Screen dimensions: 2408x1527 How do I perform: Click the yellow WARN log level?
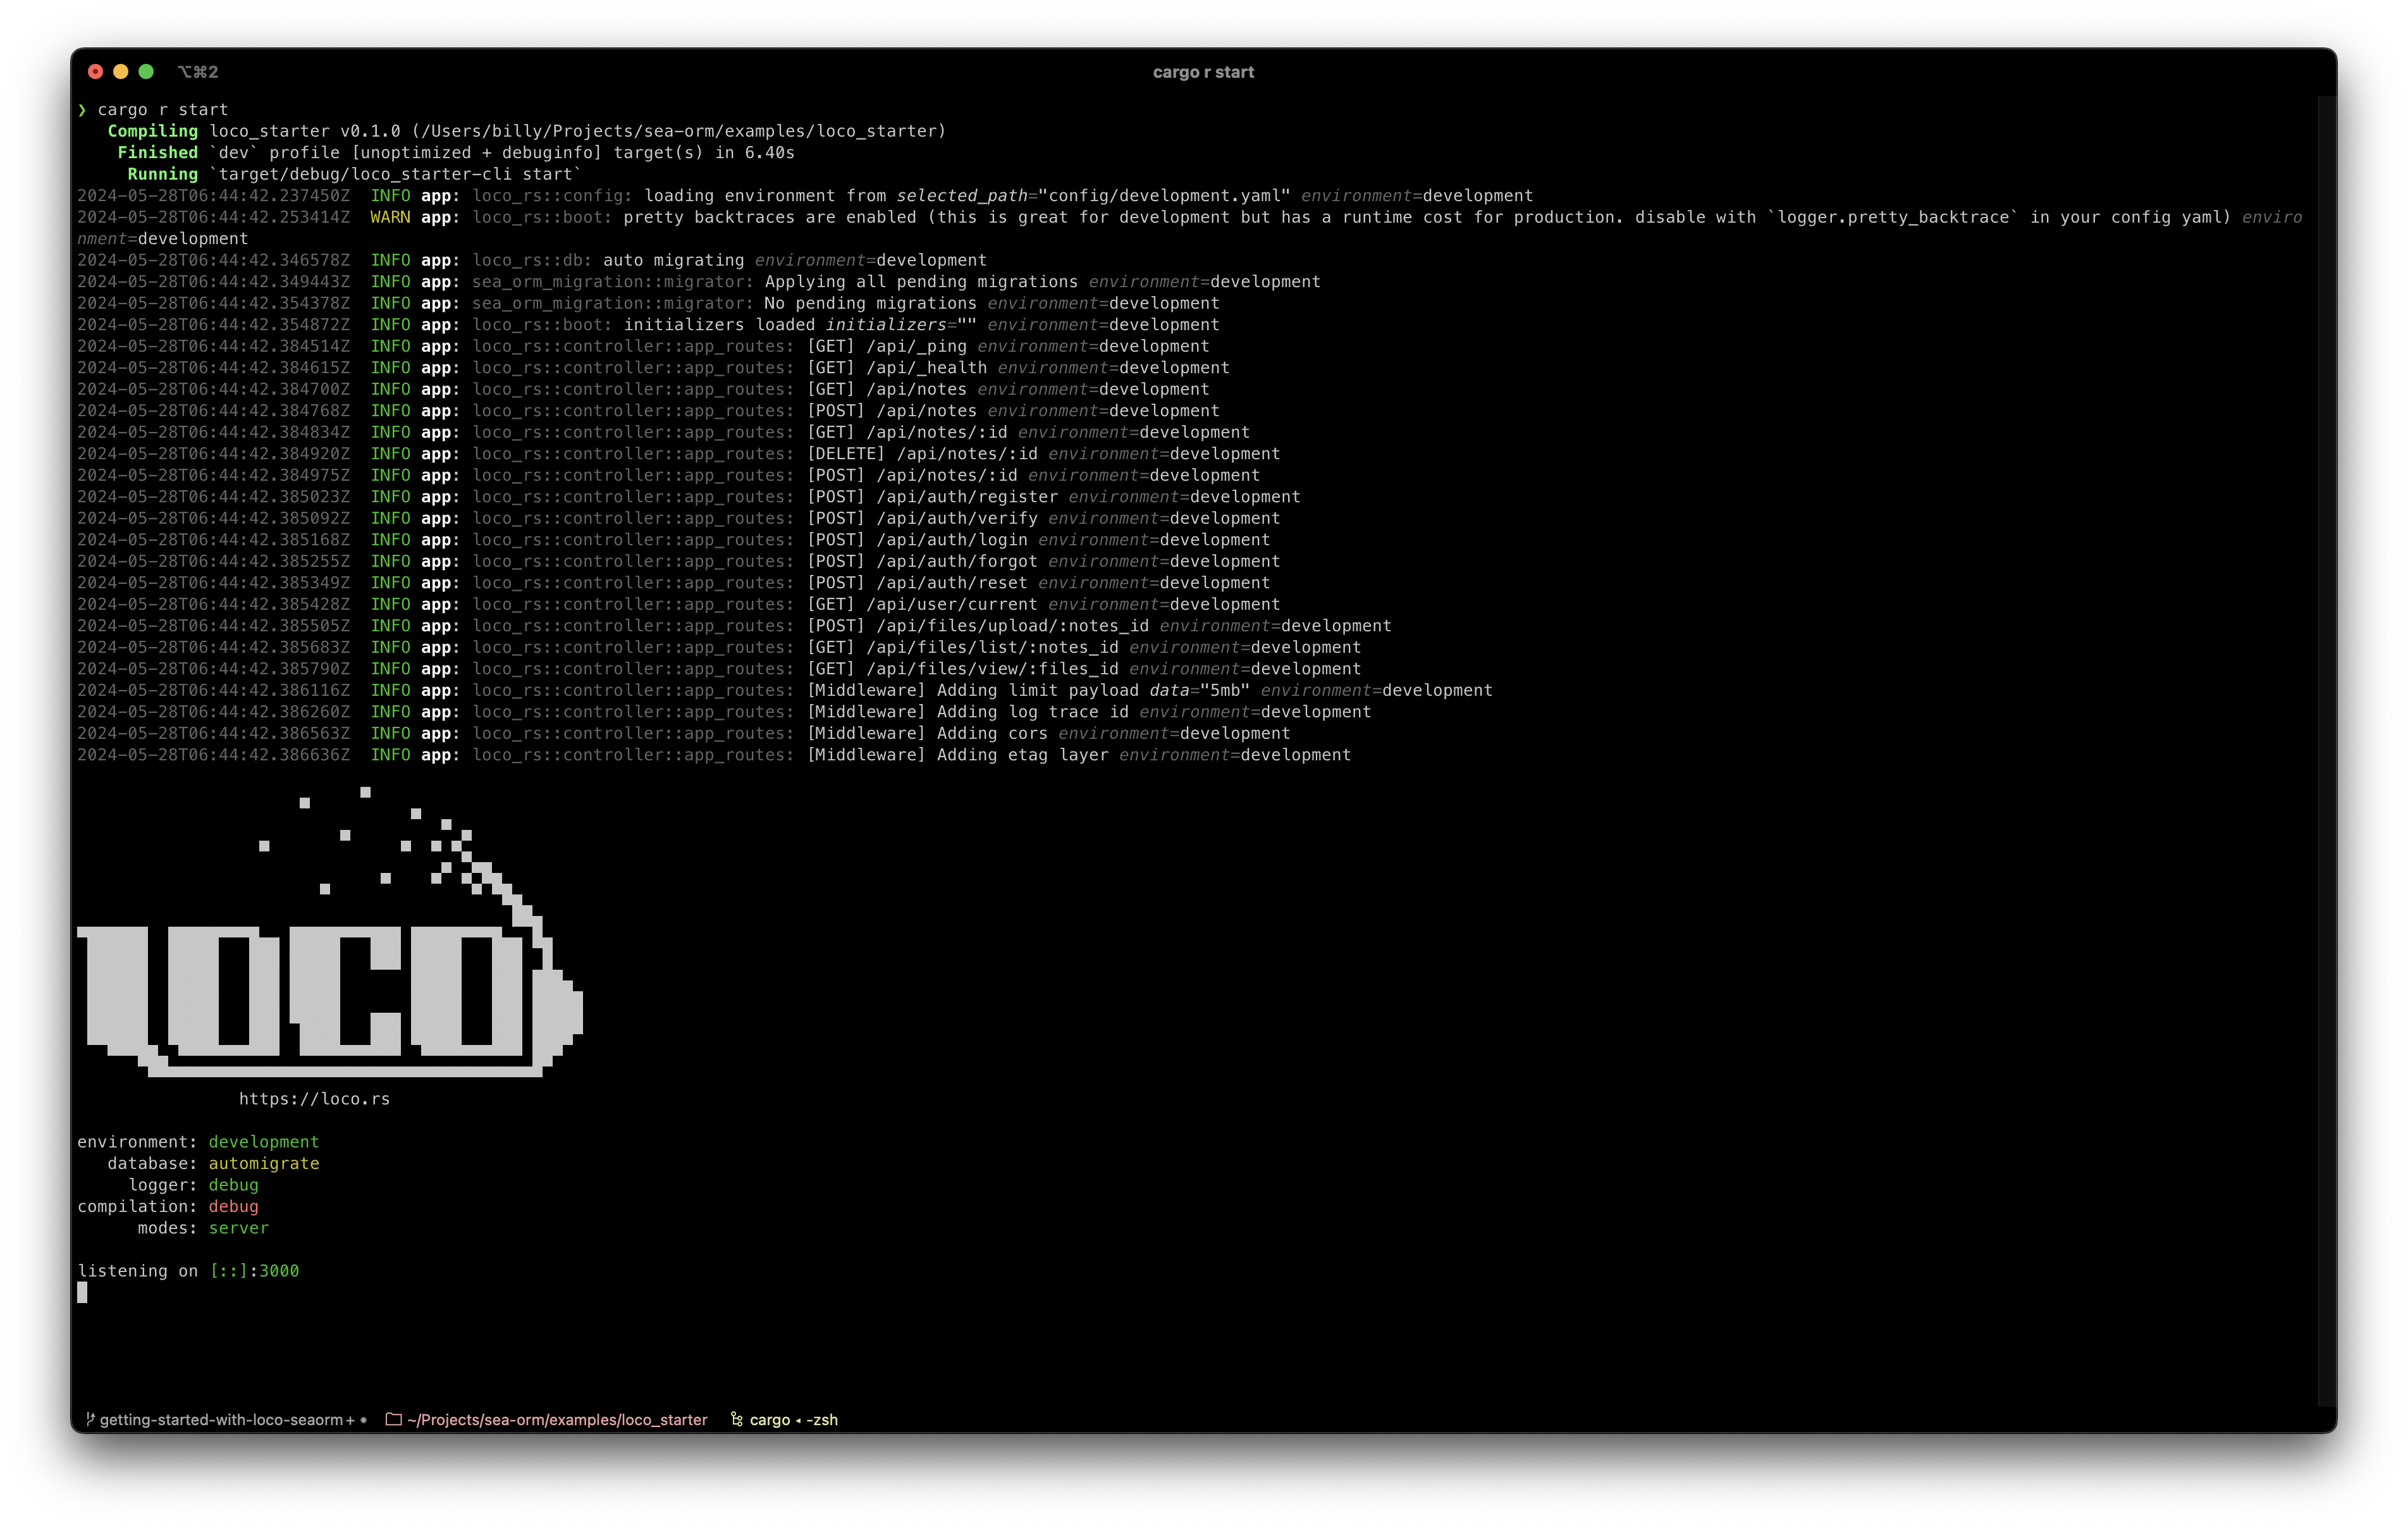pos(390,217)
